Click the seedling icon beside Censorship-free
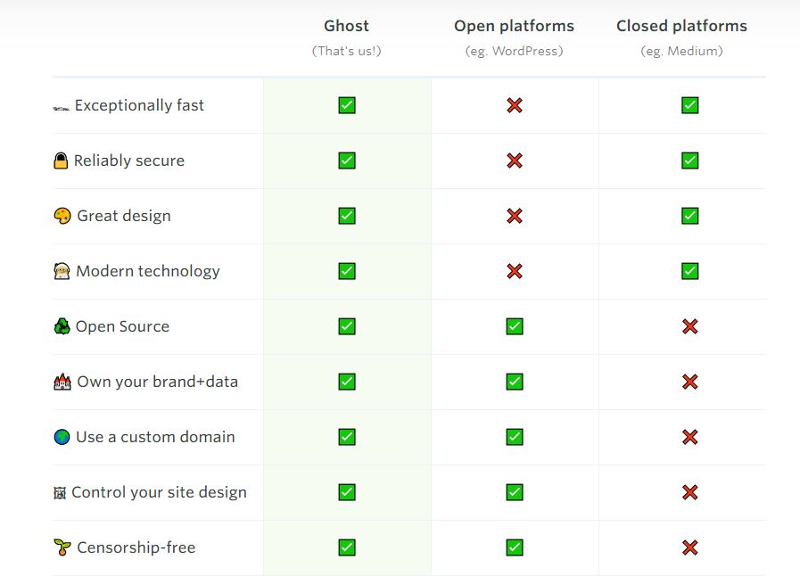 click(x=62, y=547)
